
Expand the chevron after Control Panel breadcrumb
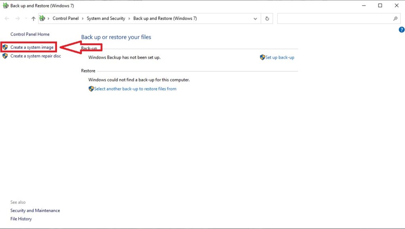[x=83, y=19]
